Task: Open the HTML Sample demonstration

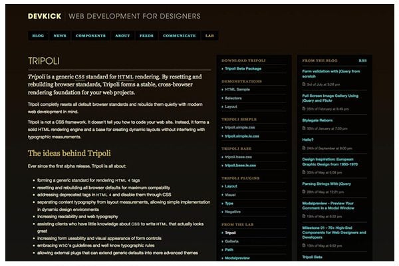Action: tap(237, 89)
